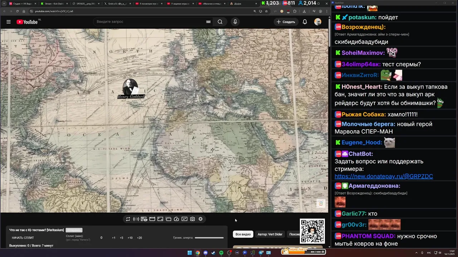458x257 pixels.
Task: Open YouTube notifications bell
Action: [305, 22]
